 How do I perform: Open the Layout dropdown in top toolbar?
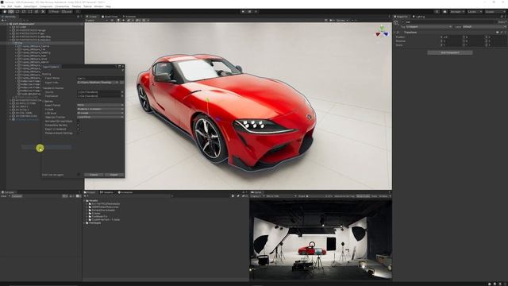click(495, 11)
